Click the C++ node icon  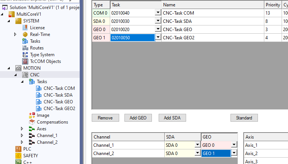[x=18, y=162]
